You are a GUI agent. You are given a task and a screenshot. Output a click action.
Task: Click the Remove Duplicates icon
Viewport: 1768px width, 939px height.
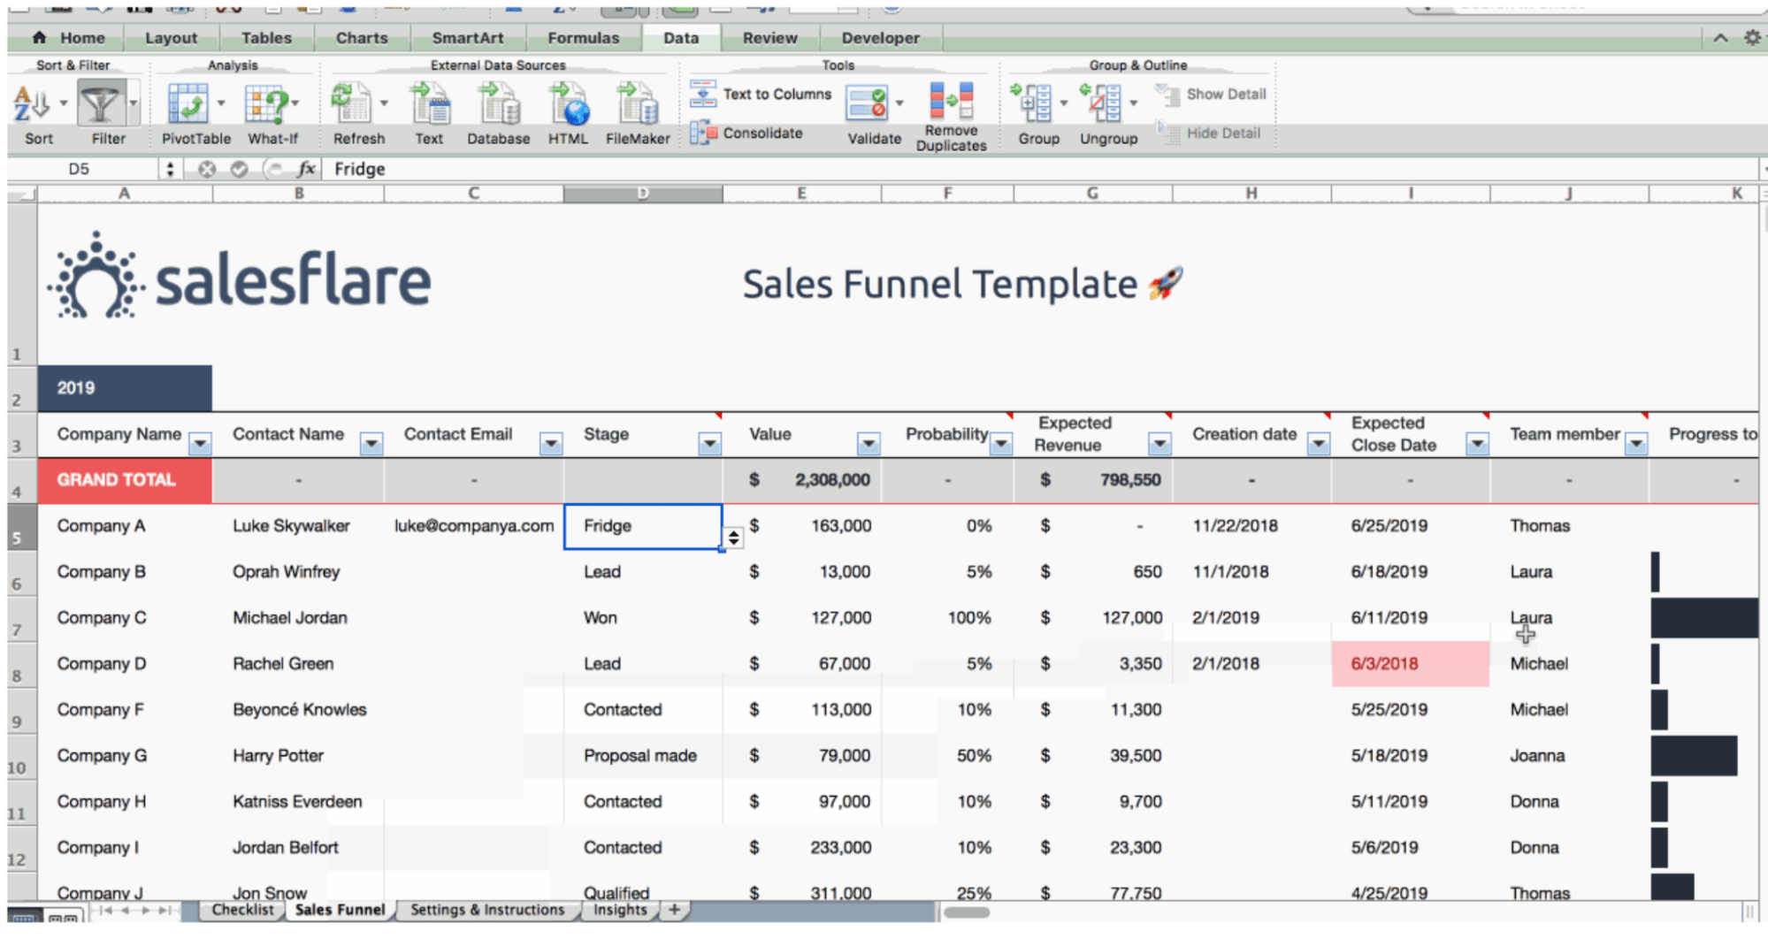point(951,102)
